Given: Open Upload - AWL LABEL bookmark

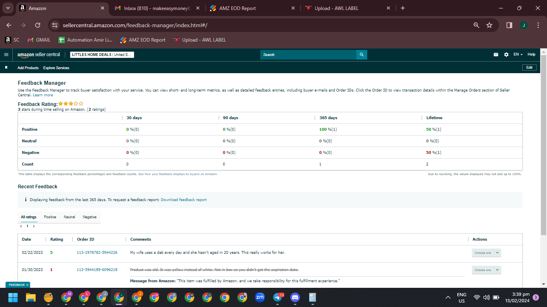Looking at the screenshot, I should 199,40.
